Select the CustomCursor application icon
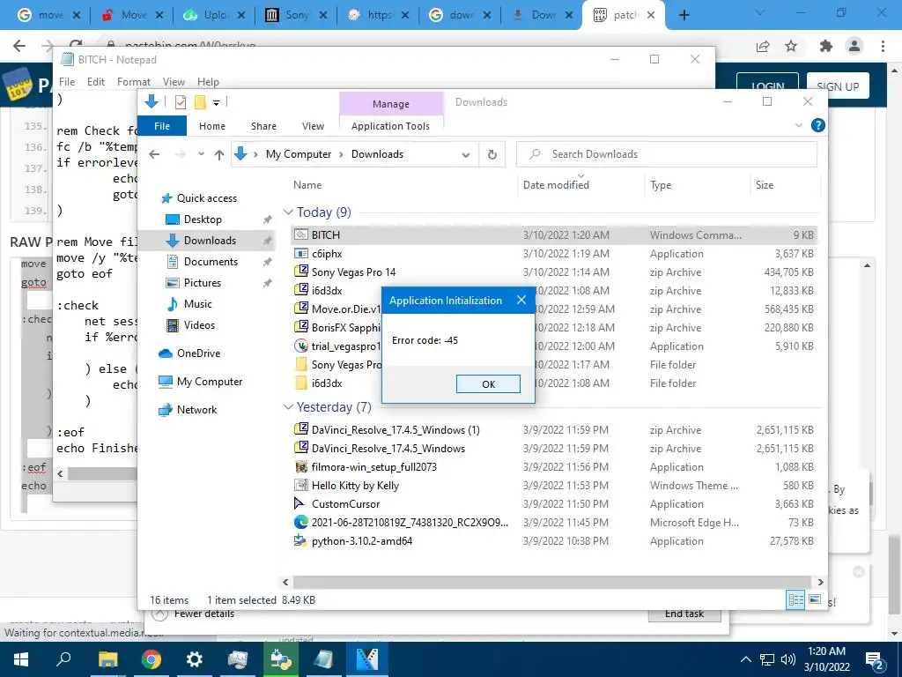902x677 pixels. click(299, 503)
